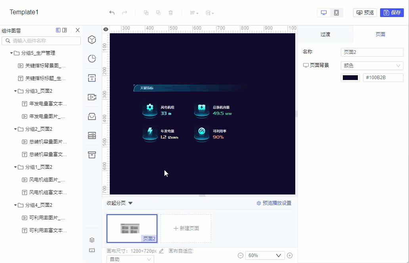Select the text component tool
Viewport: 409px width, 263px height.
coord(92,78)
